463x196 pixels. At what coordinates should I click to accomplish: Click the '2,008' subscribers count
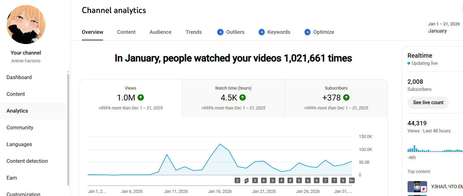415,82
